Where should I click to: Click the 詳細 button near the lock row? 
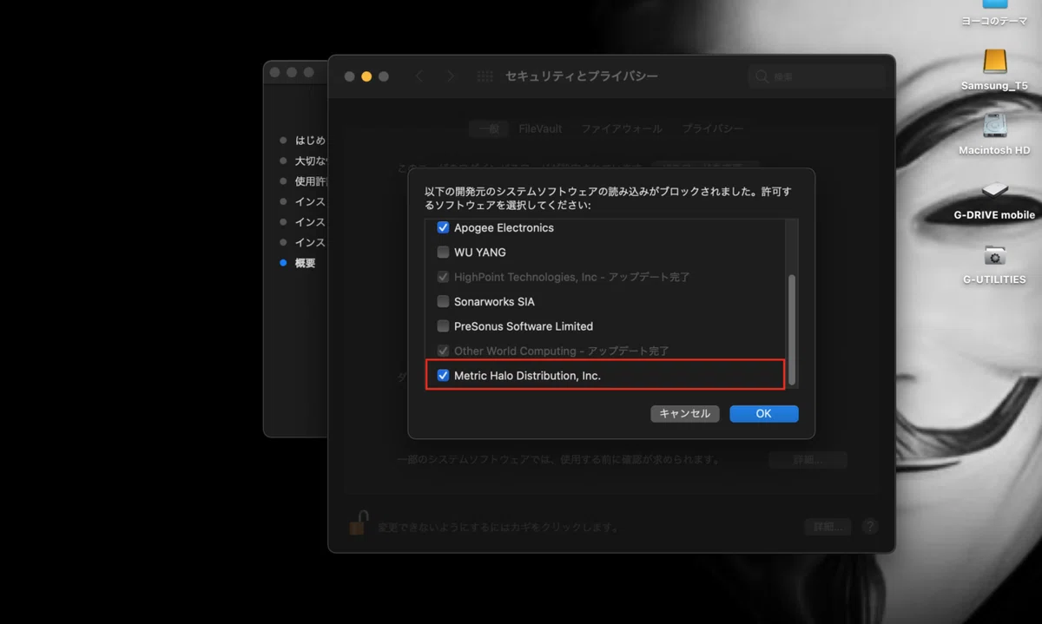point(827,527)
